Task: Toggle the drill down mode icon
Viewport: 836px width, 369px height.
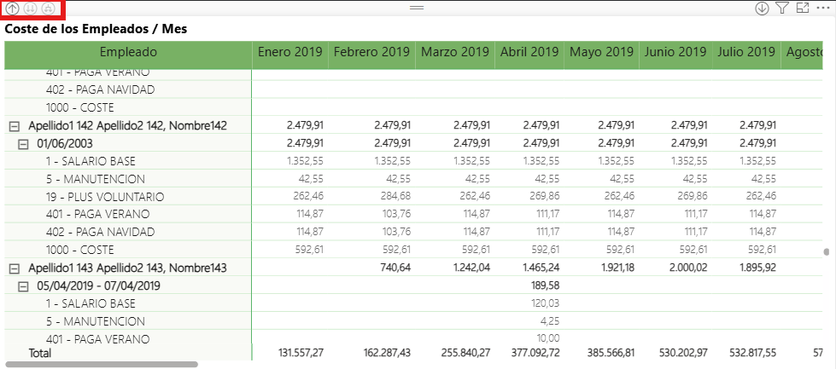Action: [x=763, y=9]
